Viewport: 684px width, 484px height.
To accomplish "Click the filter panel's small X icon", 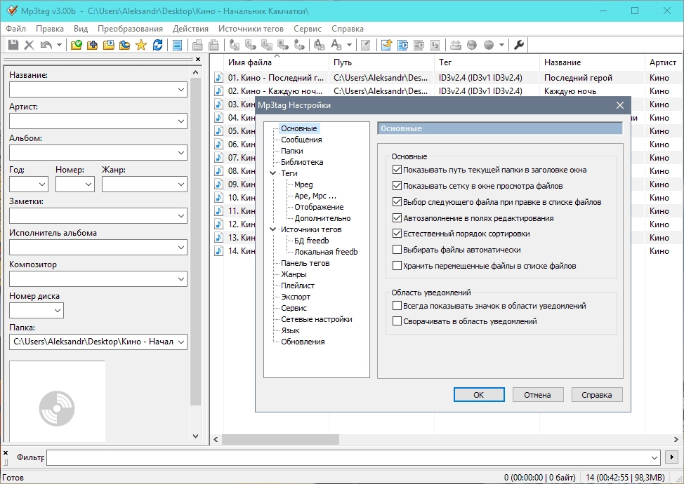I will (6, 453).
